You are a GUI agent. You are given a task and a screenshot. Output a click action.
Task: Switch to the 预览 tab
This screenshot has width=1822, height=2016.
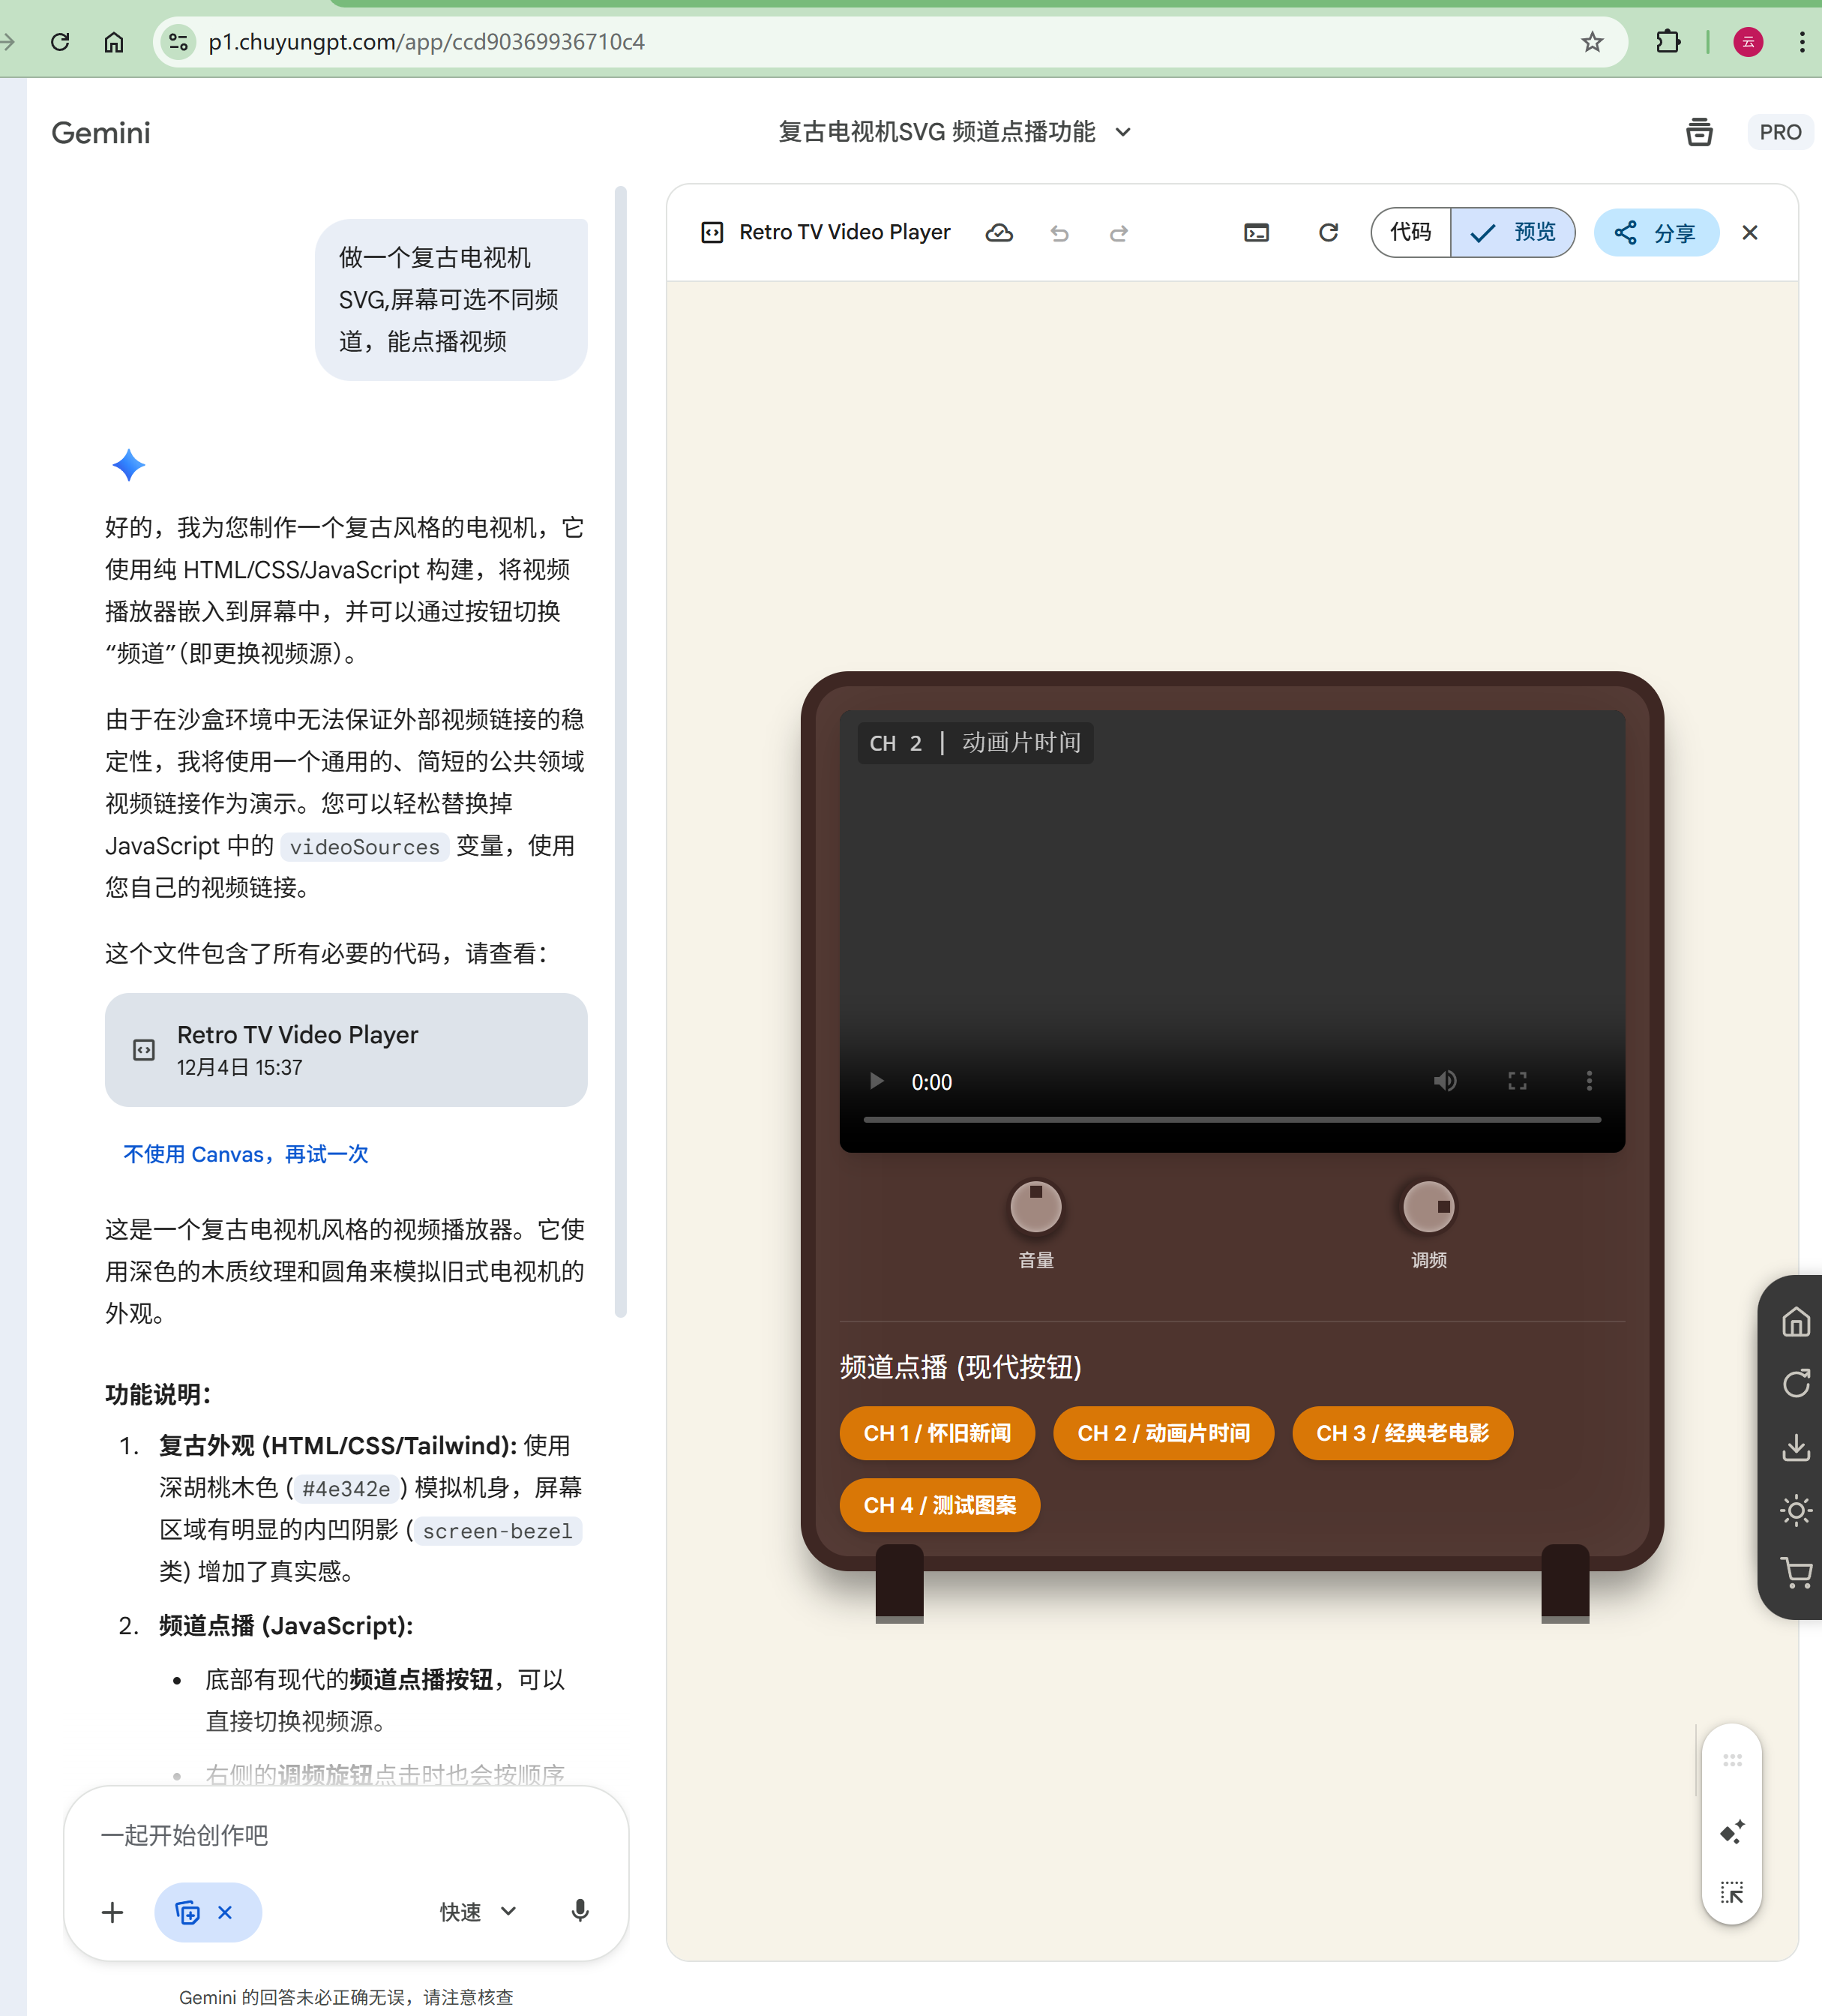click(x=1512, y=233)
